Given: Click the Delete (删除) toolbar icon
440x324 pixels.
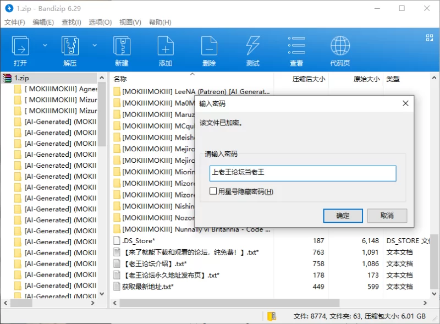Looking at the screenshot, I should (x=209, y=46).
